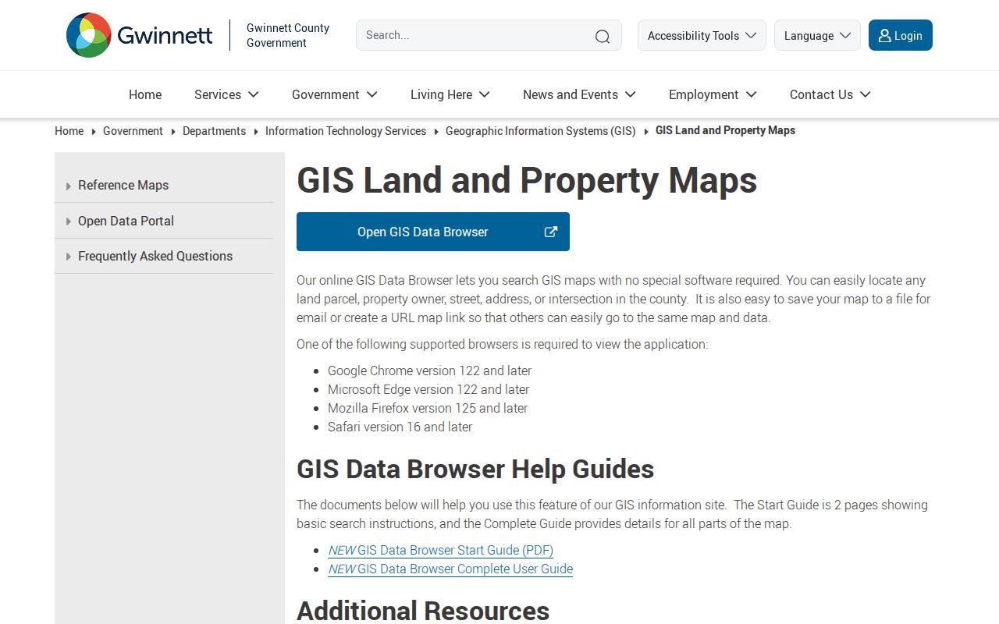Open the Living Here menu label
Image resolution: width=999 pixels, height=624 pixels.
click(x=441, y=94)
